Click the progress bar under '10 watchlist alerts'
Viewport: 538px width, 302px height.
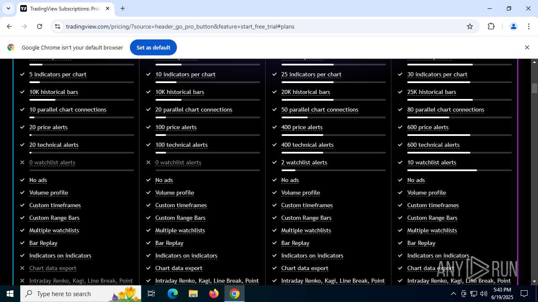pyautogui.click(x=459, y=170)
